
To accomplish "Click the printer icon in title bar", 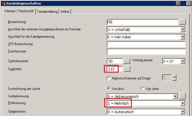I will pyautogui.click(x=178, y=3).
